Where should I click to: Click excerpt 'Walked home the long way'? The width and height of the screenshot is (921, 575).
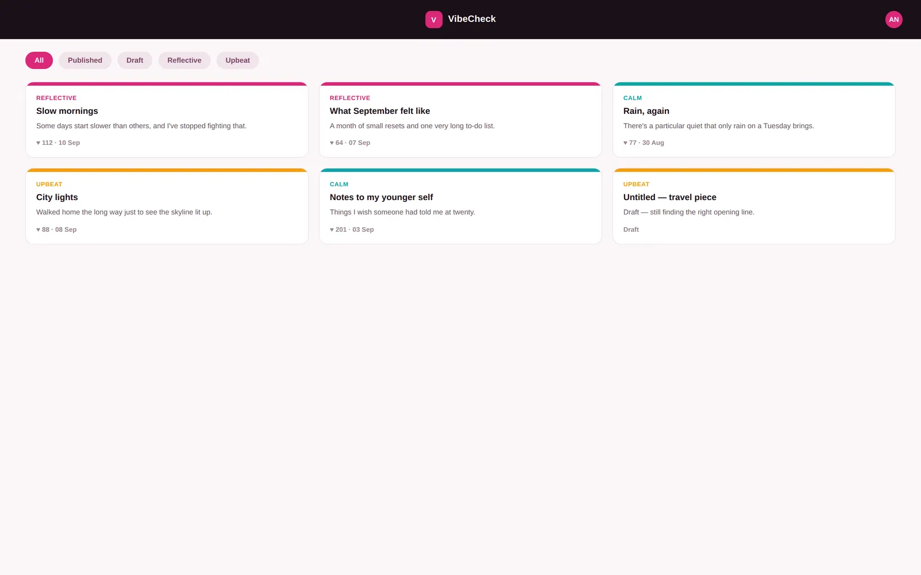(124, 212)
